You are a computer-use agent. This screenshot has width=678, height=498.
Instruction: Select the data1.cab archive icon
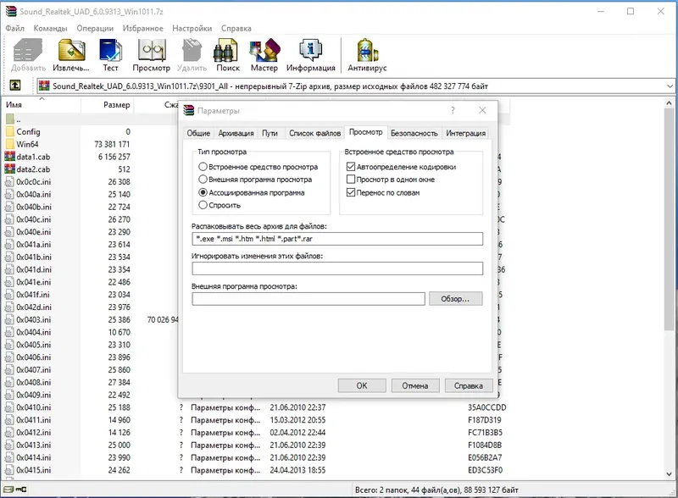pos(10,157)
